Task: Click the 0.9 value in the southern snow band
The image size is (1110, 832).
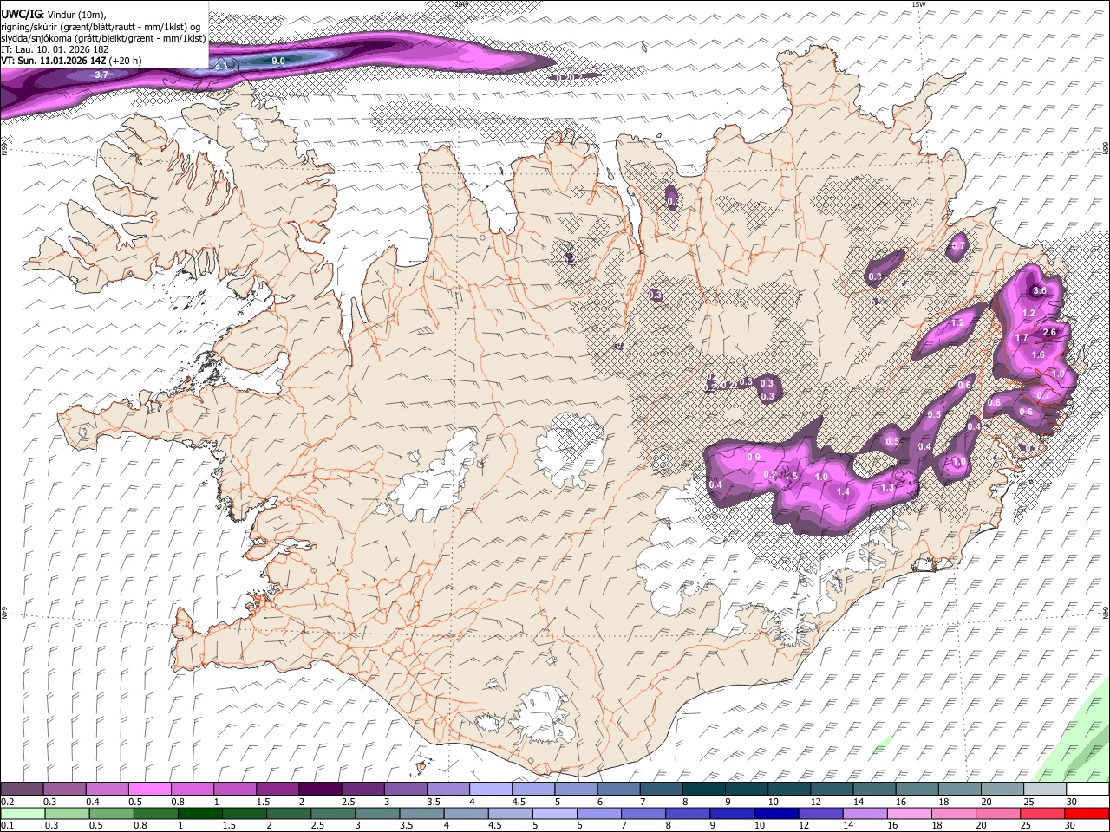Action: coord(754,457)
